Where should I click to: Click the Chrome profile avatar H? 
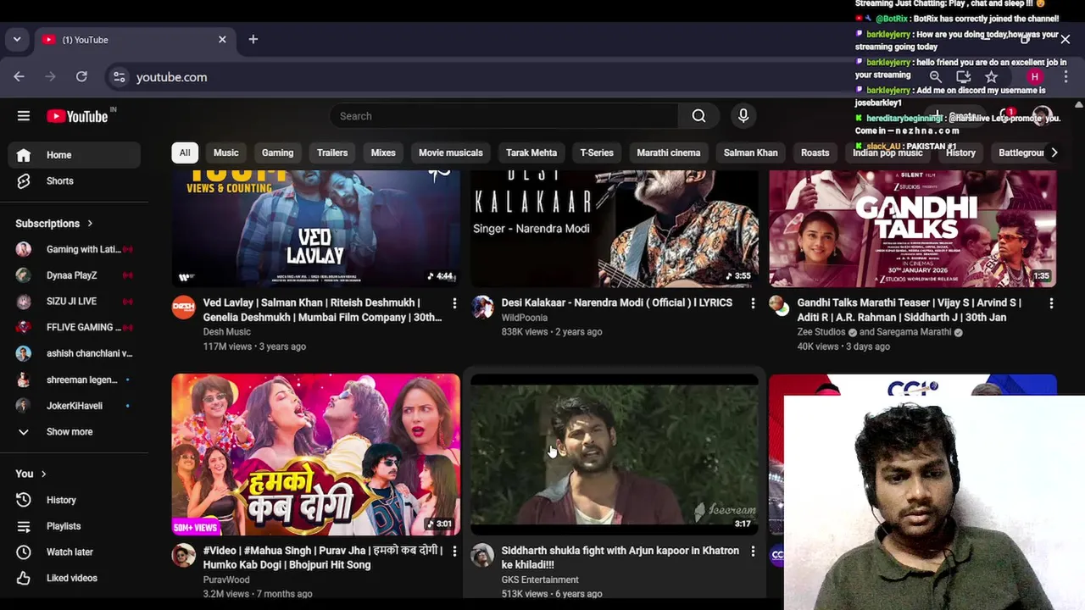click(1034, 77)
